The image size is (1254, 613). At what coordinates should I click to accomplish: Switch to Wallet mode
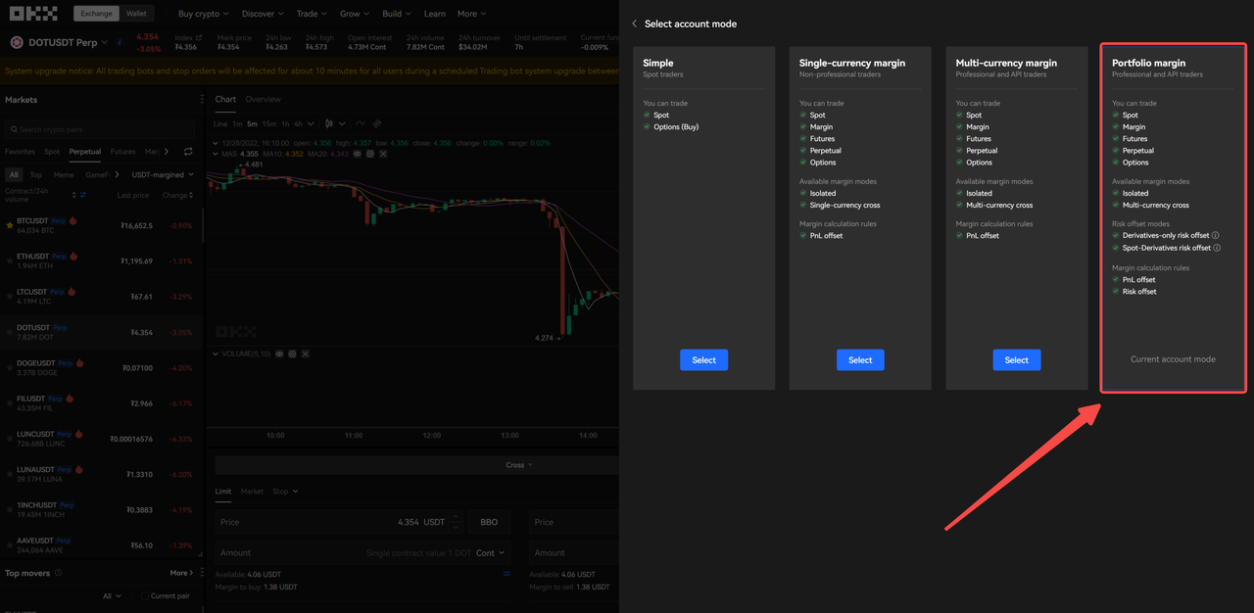pyautogui.click(x=136, y=14)
